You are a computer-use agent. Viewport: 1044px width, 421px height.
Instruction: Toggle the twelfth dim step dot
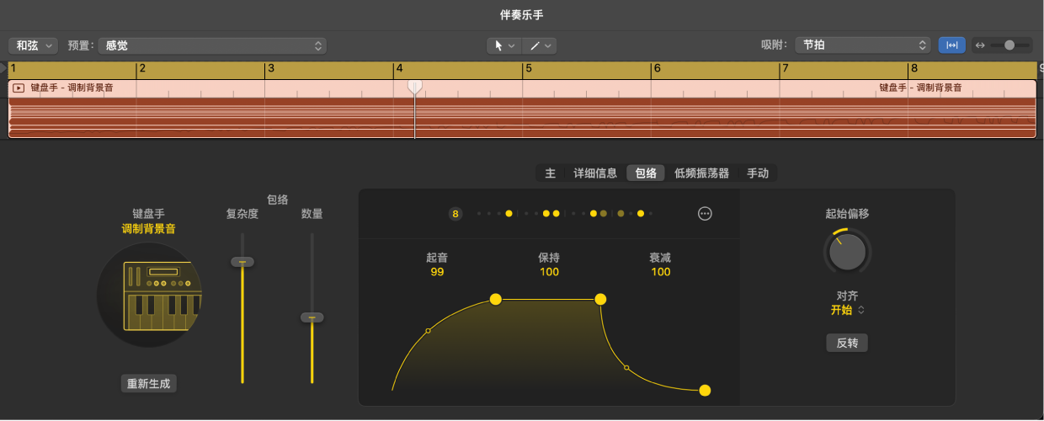[x=604, y=214]
